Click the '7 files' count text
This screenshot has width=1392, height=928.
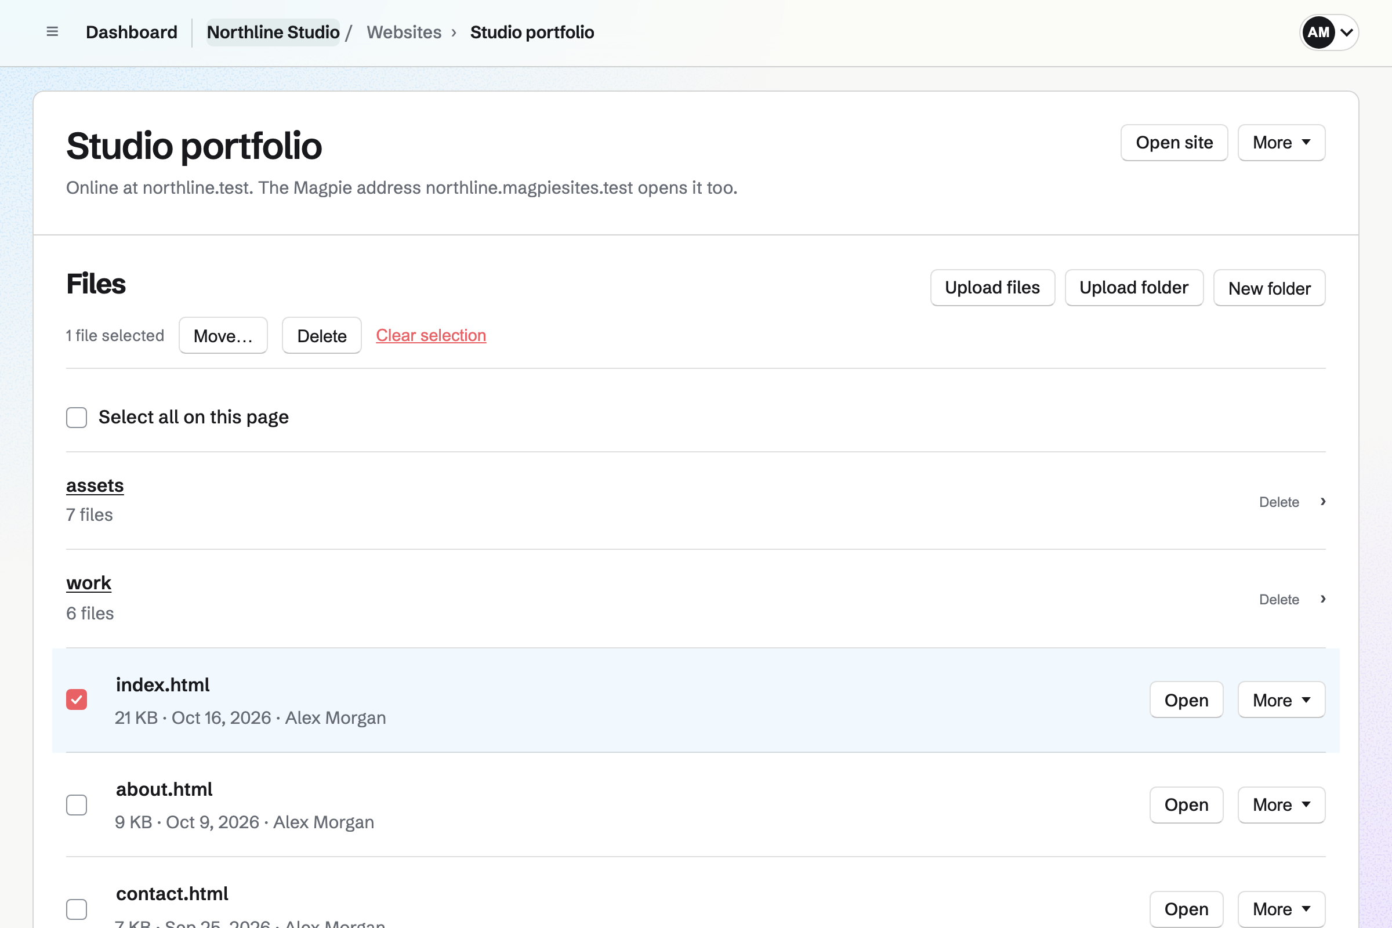pyautogui.click(x=89, y=515)
